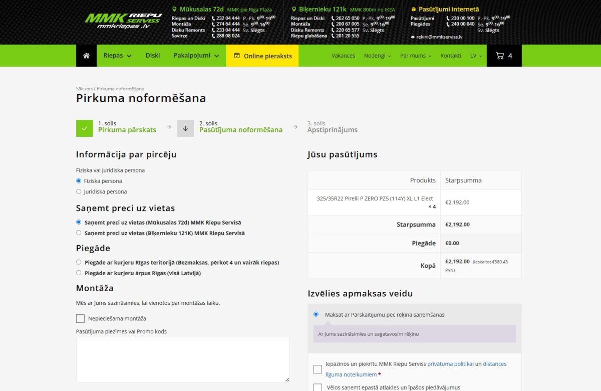This screenshot has width=601, height=391.
Task: Check agreement to privātuma politikai terms
Action: [318, 369]
